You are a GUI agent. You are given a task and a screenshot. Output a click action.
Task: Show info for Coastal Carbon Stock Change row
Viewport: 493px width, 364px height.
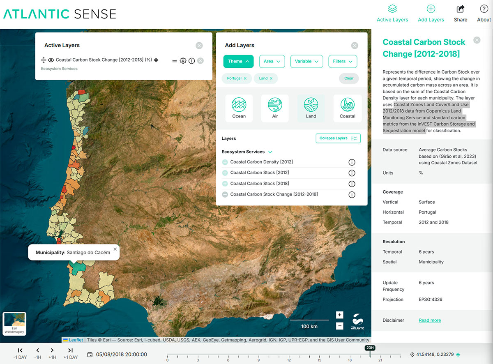[x=352, y=195]
